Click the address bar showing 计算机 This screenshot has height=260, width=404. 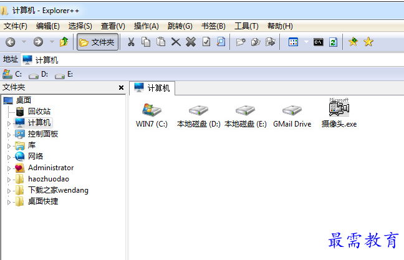click(213, 60)
